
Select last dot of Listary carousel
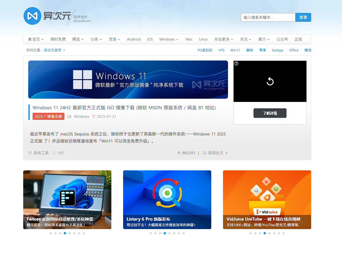point(184,233)
